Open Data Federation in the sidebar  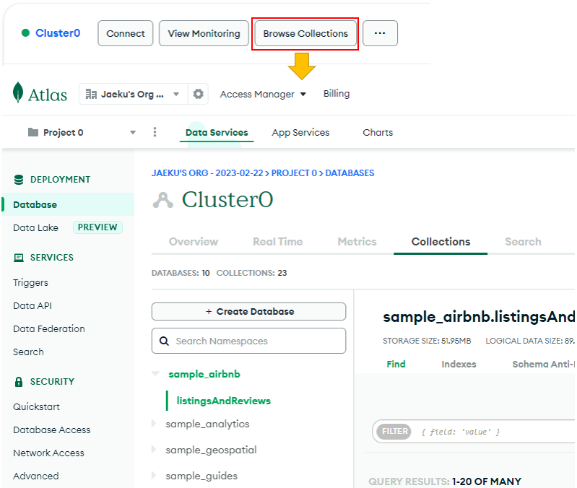(x=49, y=328)
